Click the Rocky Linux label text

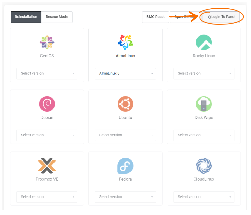(204, 56)
